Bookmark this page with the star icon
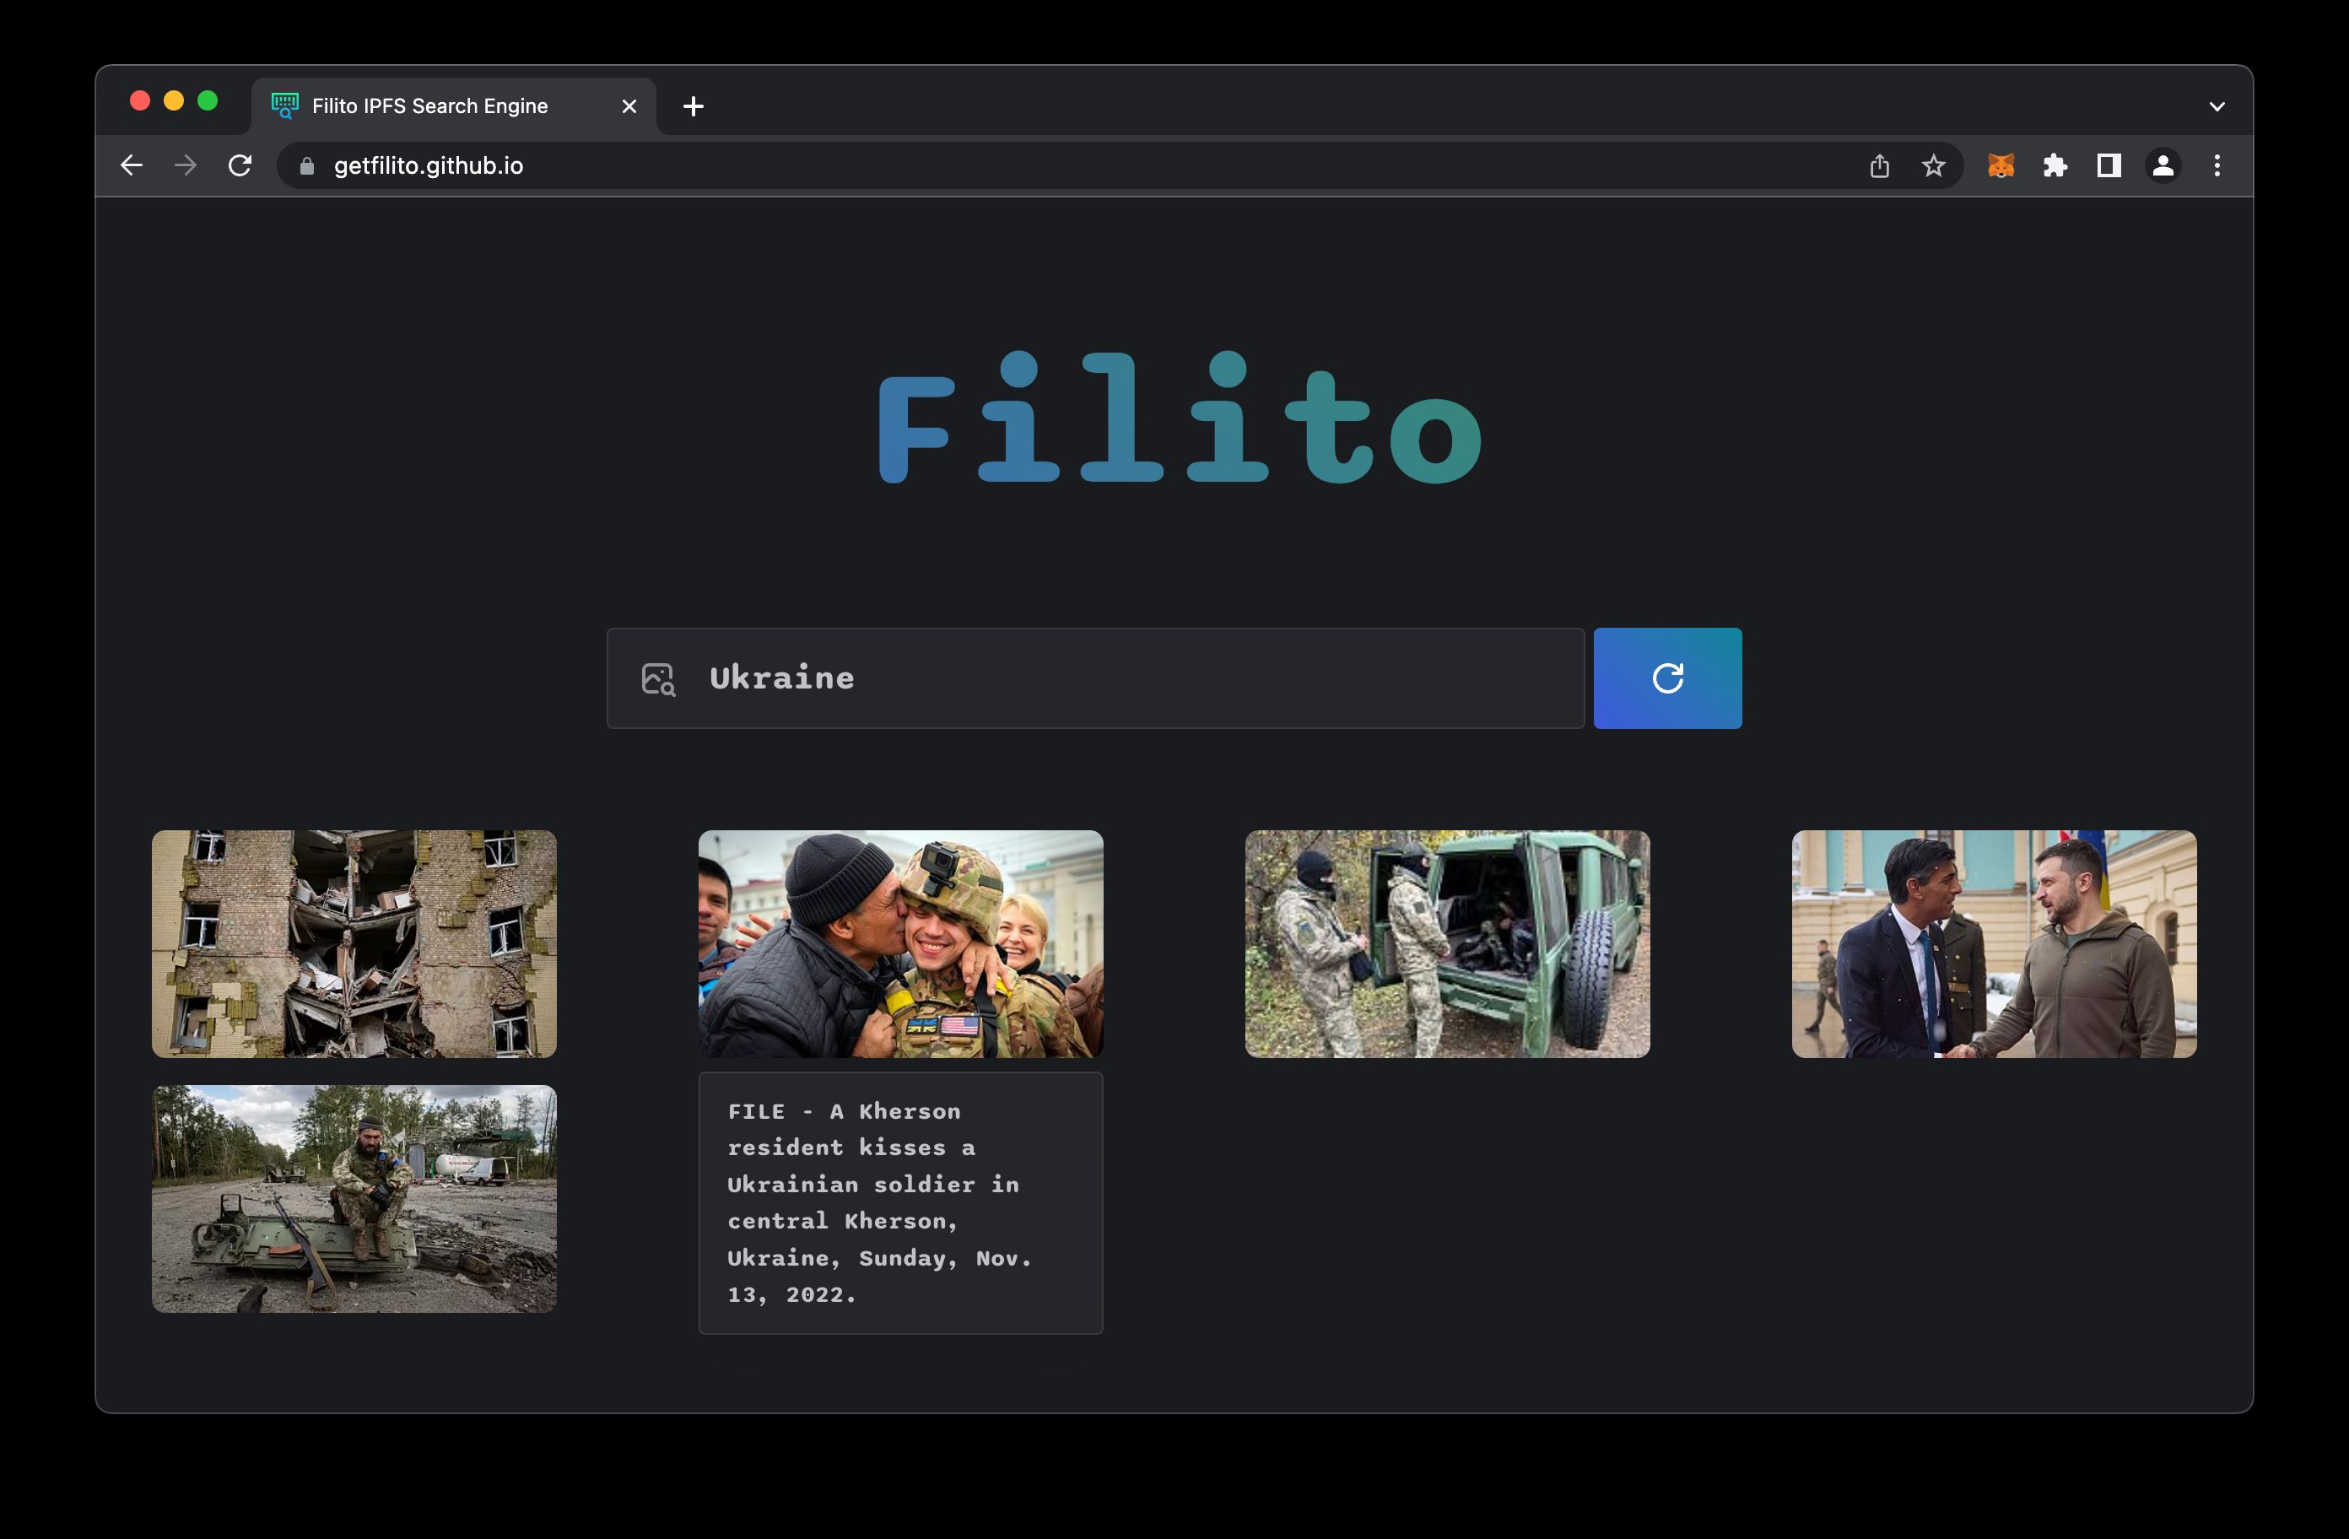 coord(1934,166)
